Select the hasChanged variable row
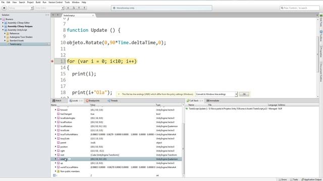Screen dimensions: 323x181 point(116,114)
